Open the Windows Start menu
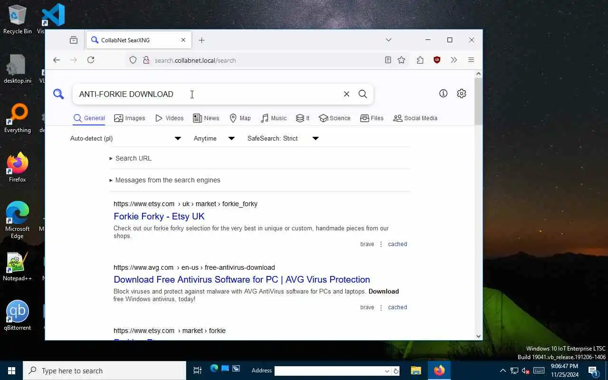Screen dimensions: 608x380 coord(11,370)
